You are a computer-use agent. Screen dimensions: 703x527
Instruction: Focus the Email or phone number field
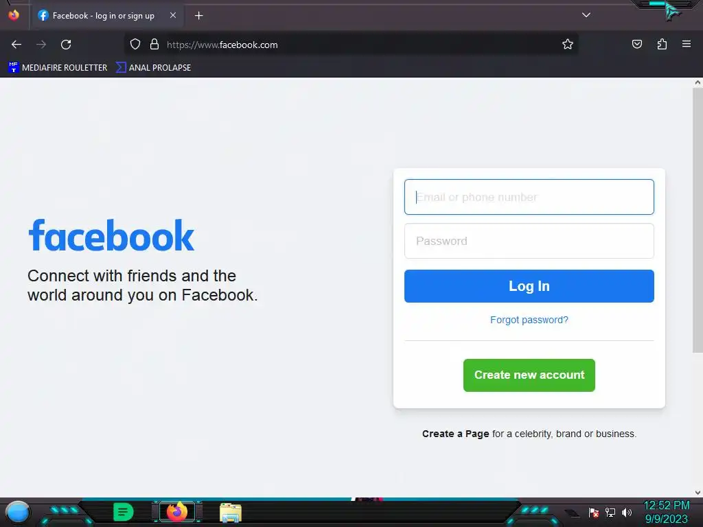[529, 197]
